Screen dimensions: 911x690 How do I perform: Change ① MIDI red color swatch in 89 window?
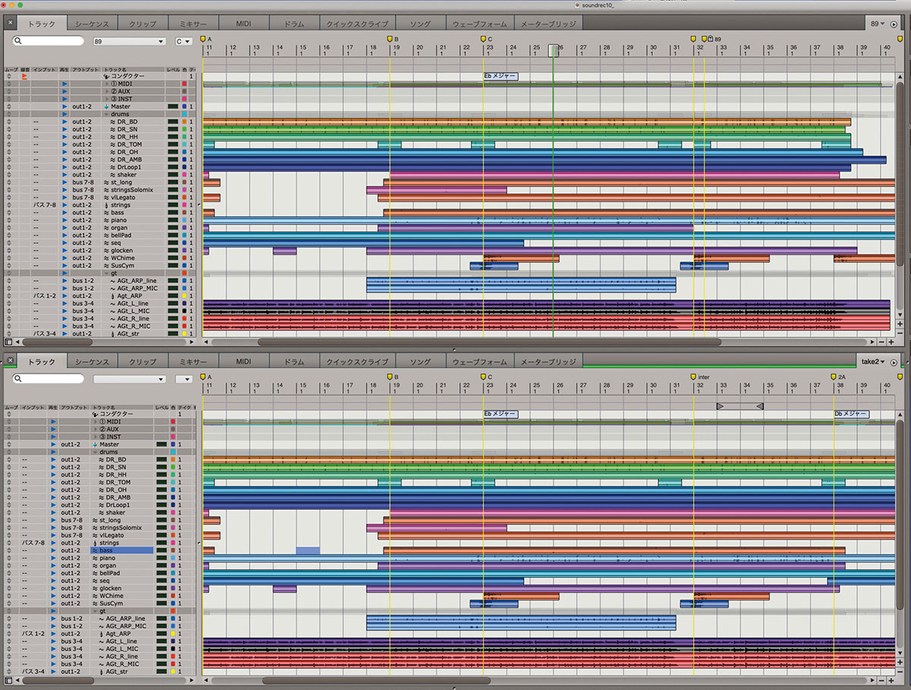pos(185,84)
